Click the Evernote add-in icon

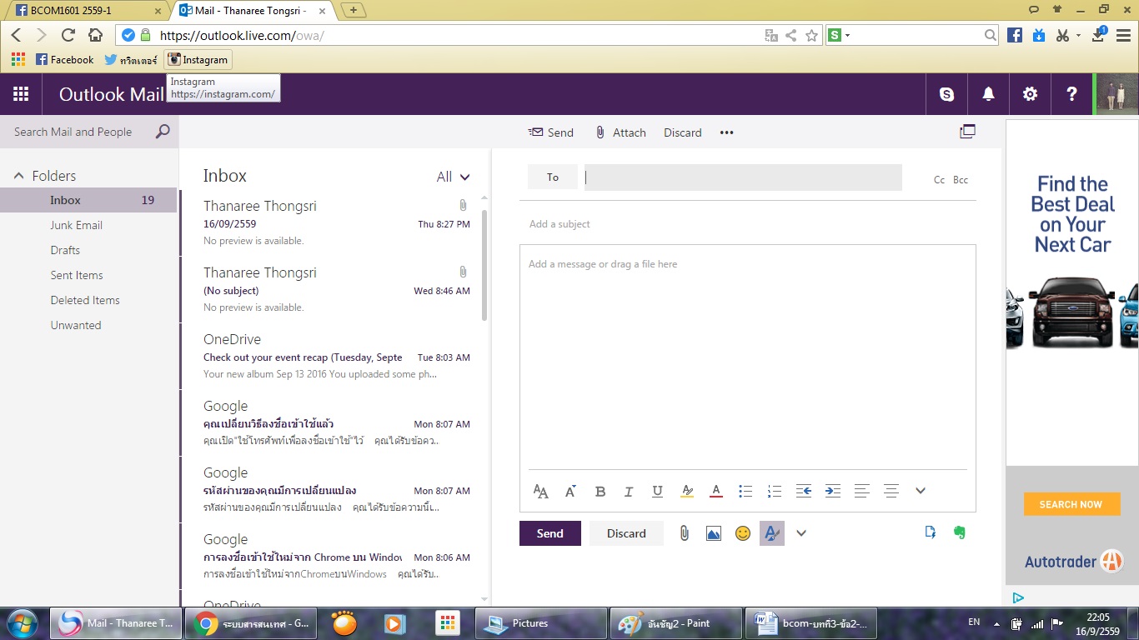(x=960, y=532)
